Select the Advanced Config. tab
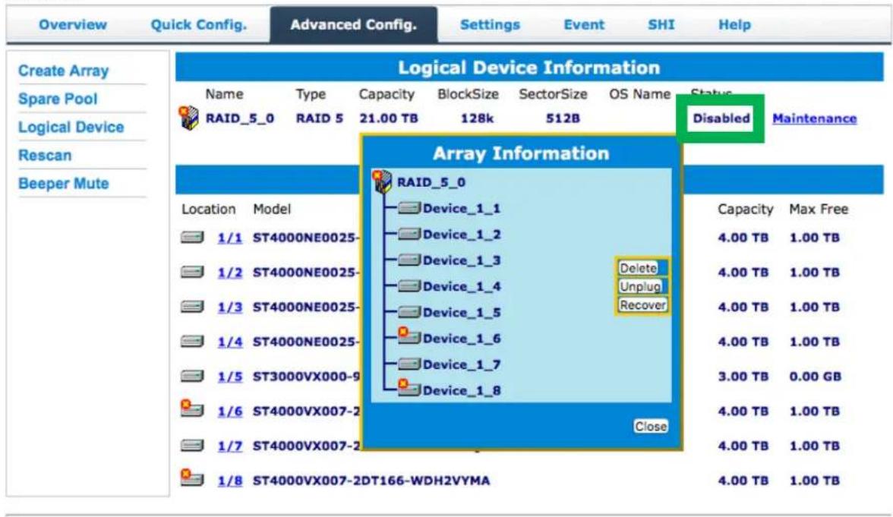The width and height of the screenshot is (893, 517). [x=354, y=24]
